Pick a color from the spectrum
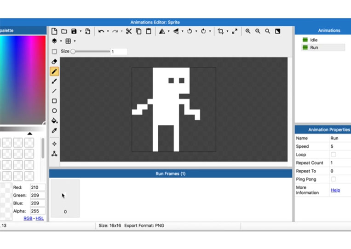Image resolution: width=351 pixels, height=249 pixels. [23, 80]
